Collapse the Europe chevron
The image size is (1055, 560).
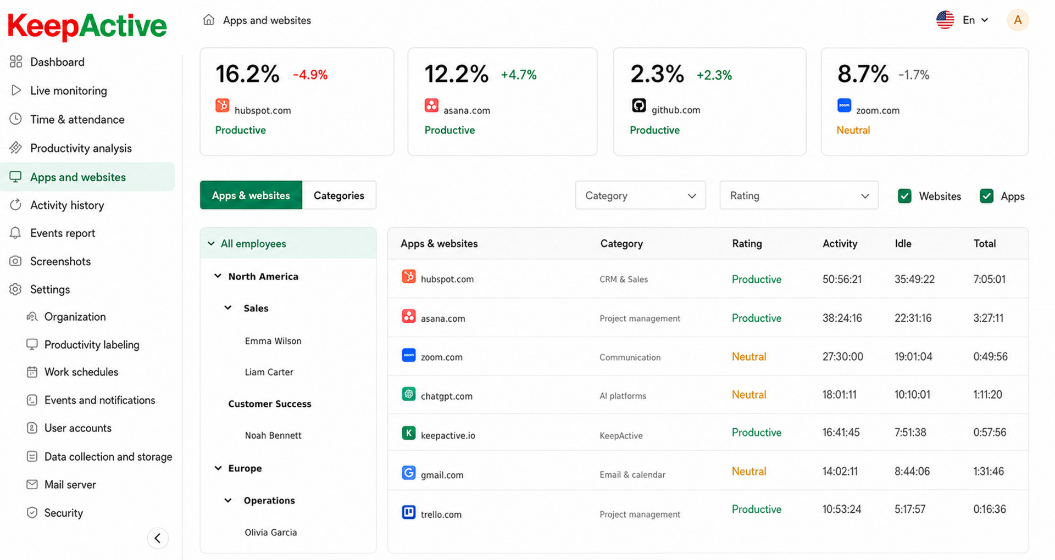click(218, 468)
